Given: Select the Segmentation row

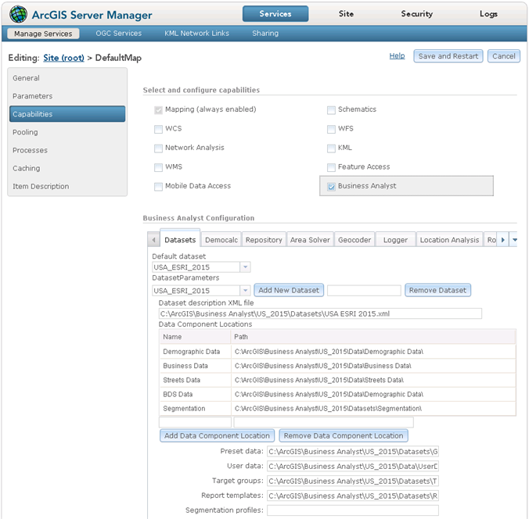Looking at the screenshot, I should point(337,409).
